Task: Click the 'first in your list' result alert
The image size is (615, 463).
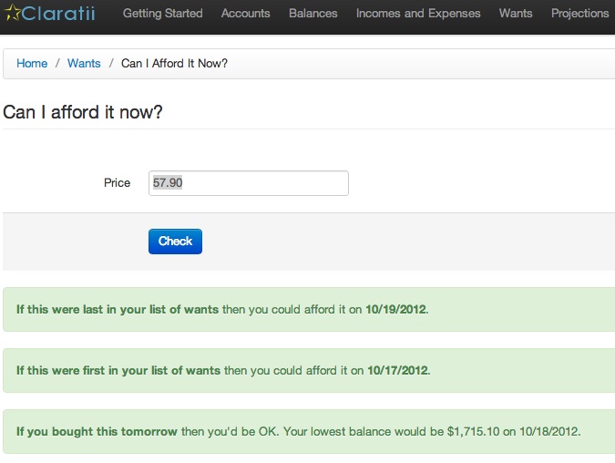Action: point(309,370)
